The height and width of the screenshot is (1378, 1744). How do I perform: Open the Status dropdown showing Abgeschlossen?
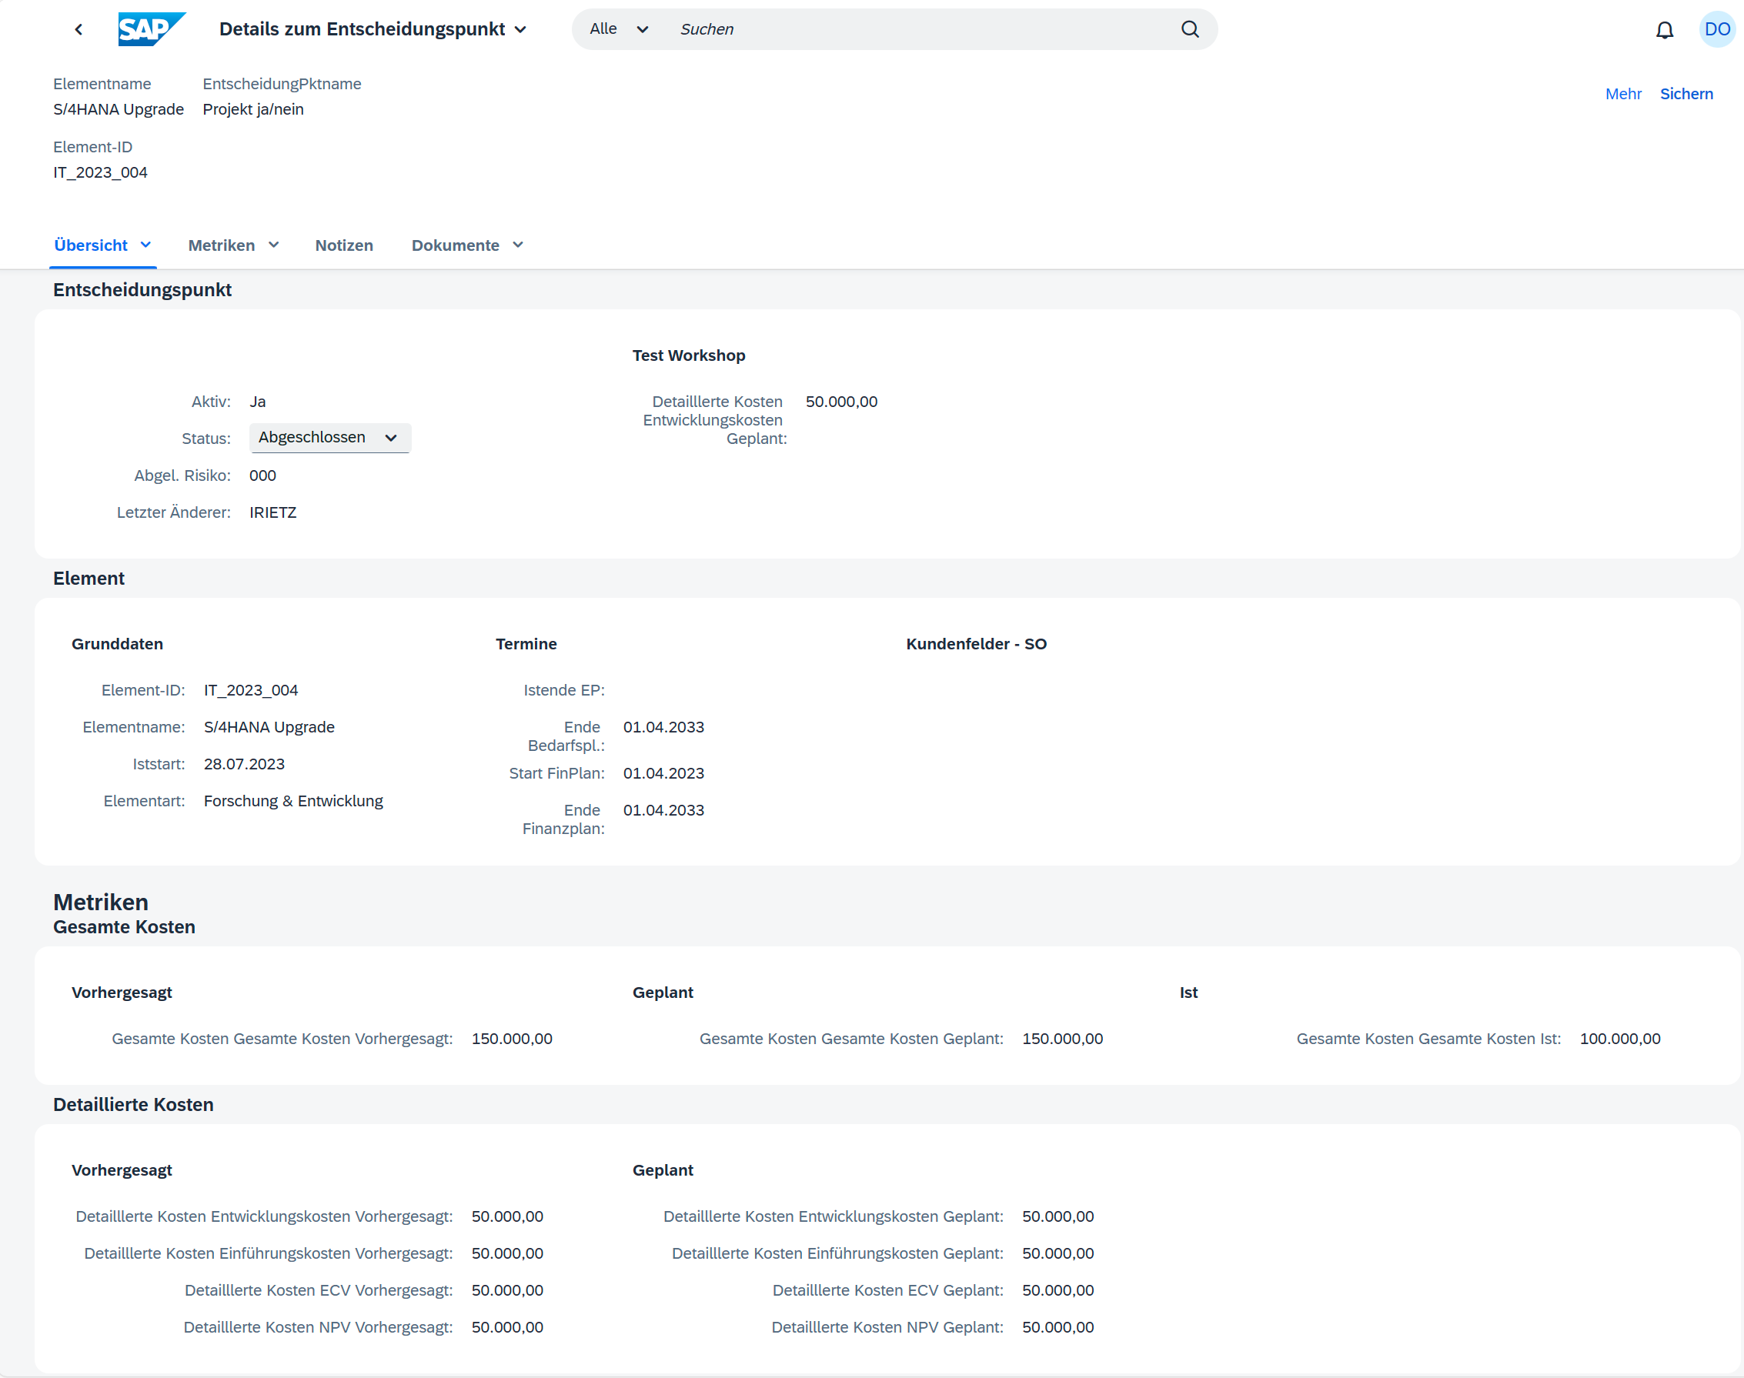(330, 438)
